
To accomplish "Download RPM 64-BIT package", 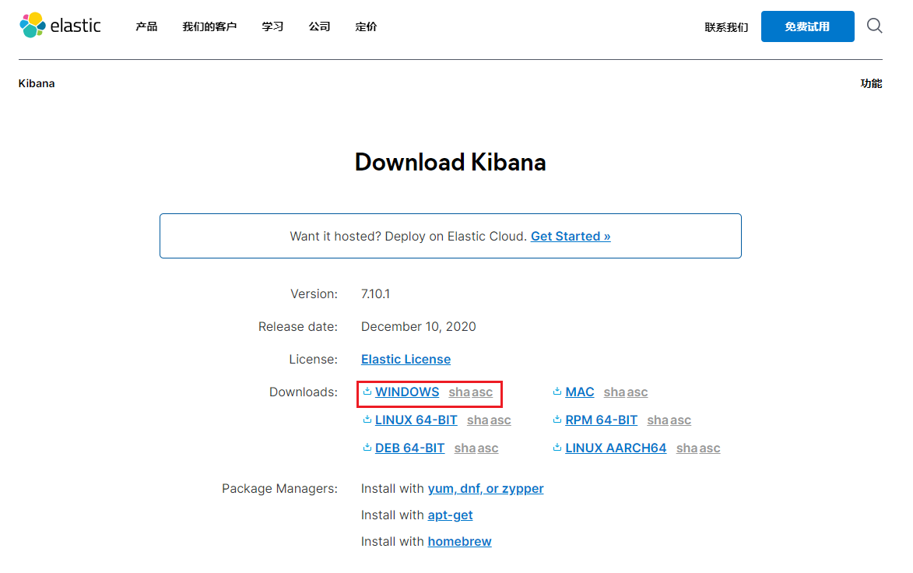I will 602,420.
